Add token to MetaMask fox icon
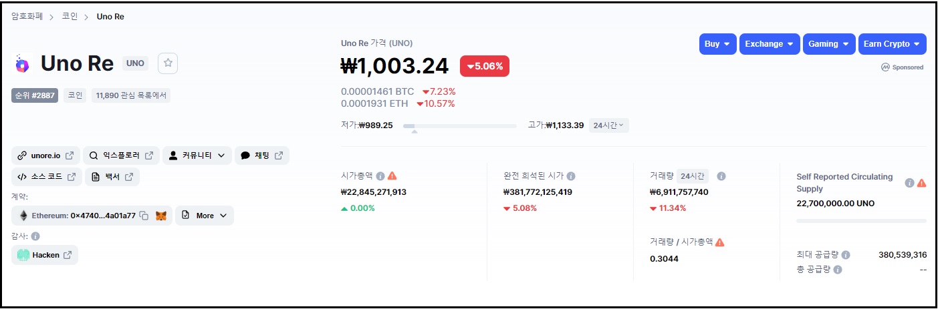 coord(161,216)
